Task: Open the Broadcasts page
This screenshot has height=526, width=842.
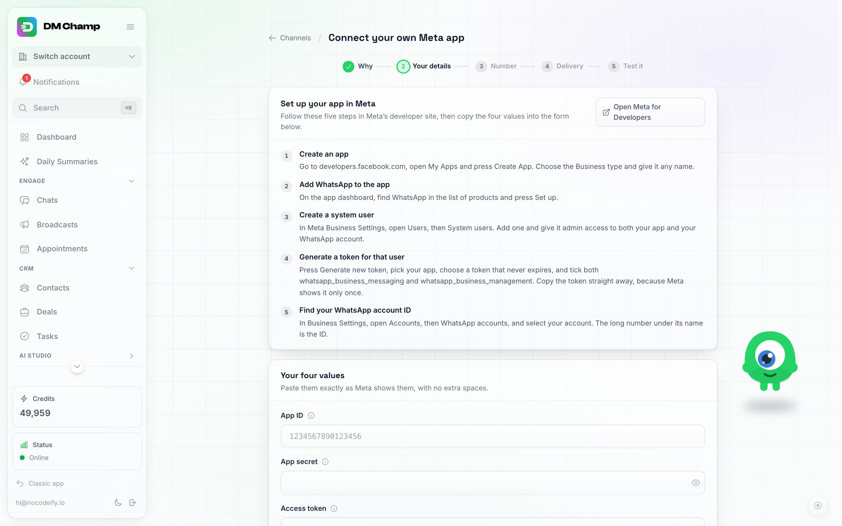Action: [x=77, y=224]
